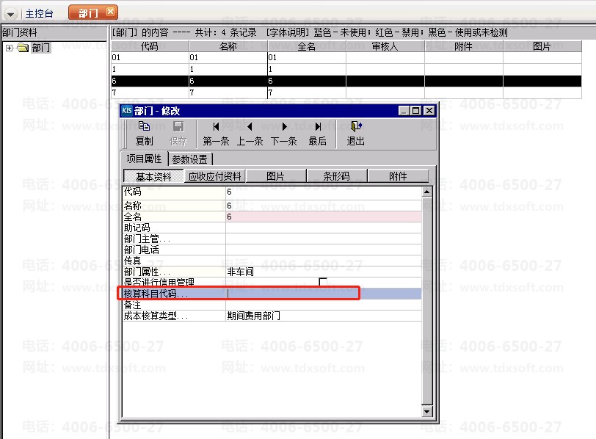The image size is (596, 439).
Task: Open the 应收应付资料 tab
Action: (x=214, y=176)
